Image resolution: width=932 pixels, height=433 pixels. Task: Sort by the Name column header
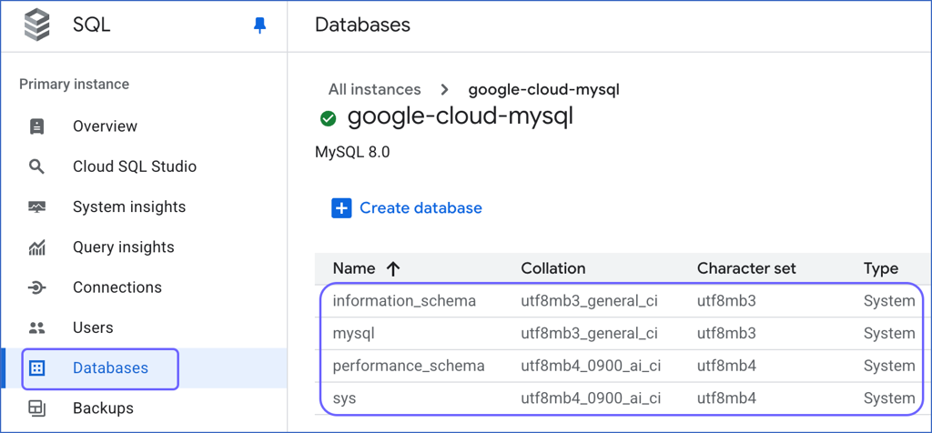(x=354, y=269)
